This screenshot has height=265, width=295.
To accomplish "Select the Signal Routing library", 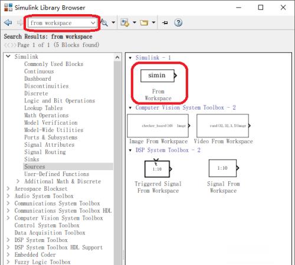I will click(45, 152).
